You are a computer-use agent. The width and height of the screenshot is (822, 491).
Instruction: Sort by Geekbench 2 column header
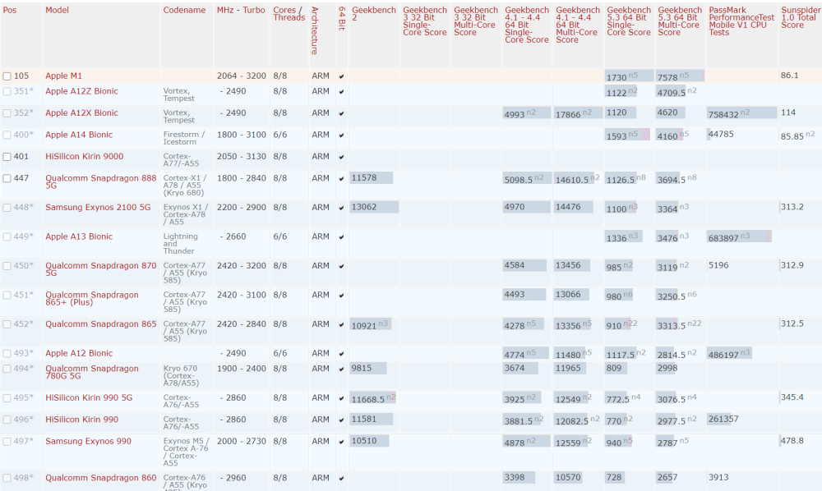tap(374, 14)
